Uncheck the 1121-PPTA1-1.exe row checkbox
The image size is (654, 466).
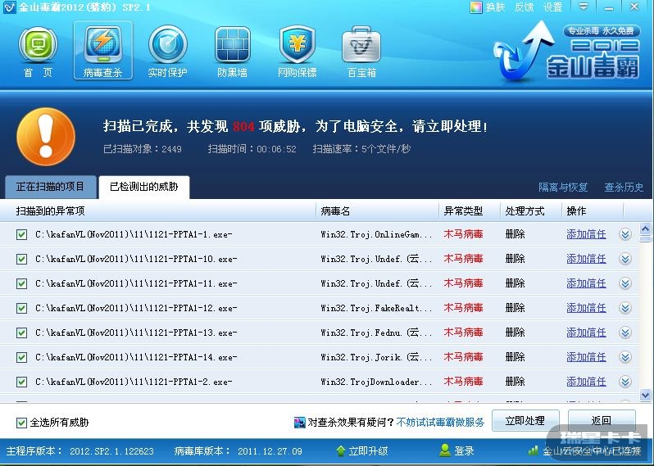tap(21, 235)
